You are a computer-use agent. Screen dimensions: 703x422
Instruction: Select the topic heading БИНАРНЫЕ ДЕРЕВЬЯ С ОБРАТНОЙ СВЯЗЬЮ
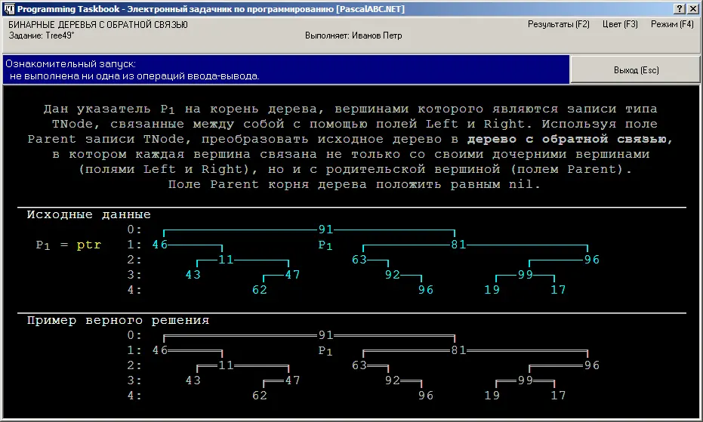98,24
